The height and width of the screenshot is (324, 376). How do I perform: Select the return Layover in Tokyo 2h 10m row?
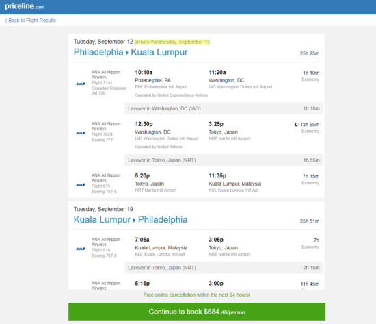(224, 268)
